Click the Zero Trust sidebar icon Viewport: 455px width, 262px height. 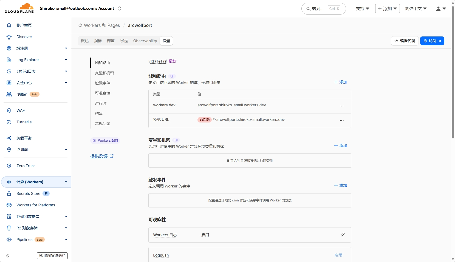(9, 166)
